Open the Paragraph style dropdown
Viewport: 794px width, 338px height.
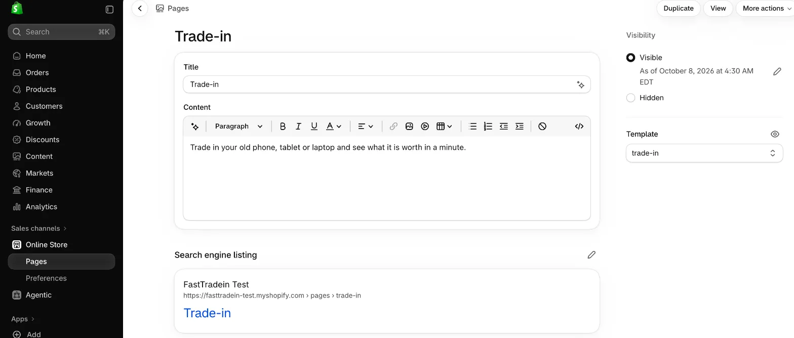pyautogui.click(x=239, y=126)
